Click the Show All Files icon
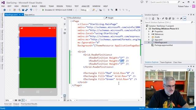 (173, 18)
